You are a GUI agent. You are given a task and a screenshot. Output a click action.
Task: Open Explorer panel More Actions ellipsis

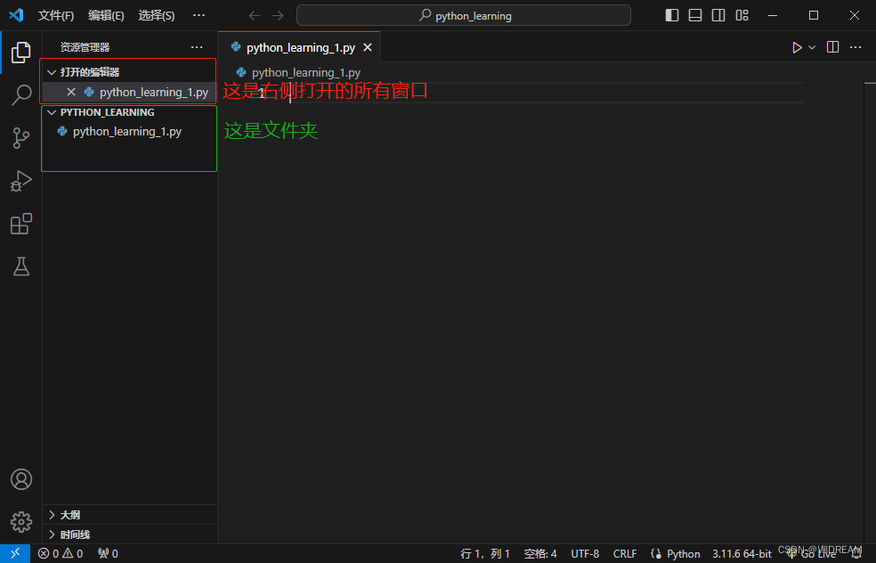[197, 47]
